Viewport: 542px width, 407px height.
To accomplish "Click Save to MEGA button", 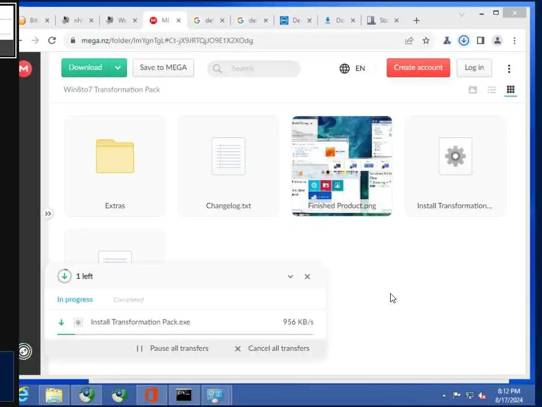I will coord(163,67).
